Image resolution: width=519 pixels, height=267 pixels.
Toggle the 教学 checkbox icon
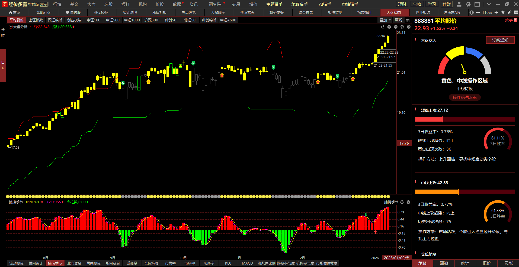[516, 20]
